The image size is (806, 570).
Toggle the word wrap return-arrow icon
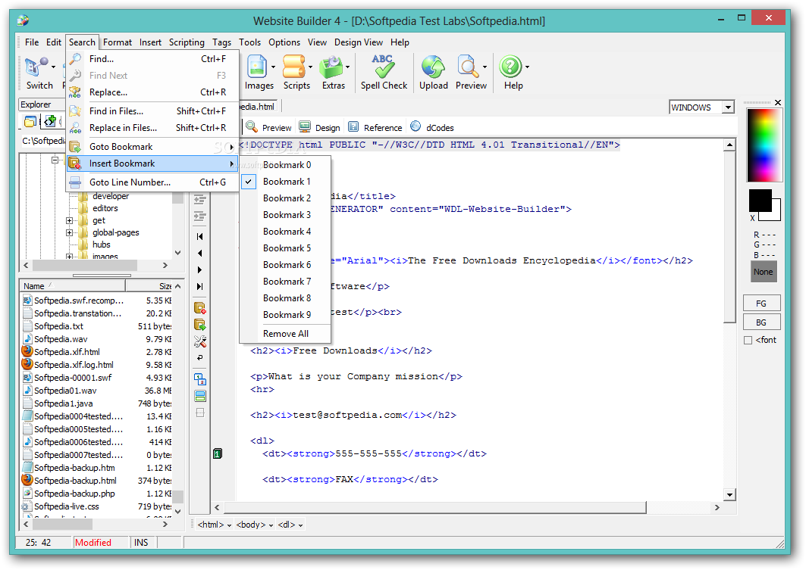[200, 357]
